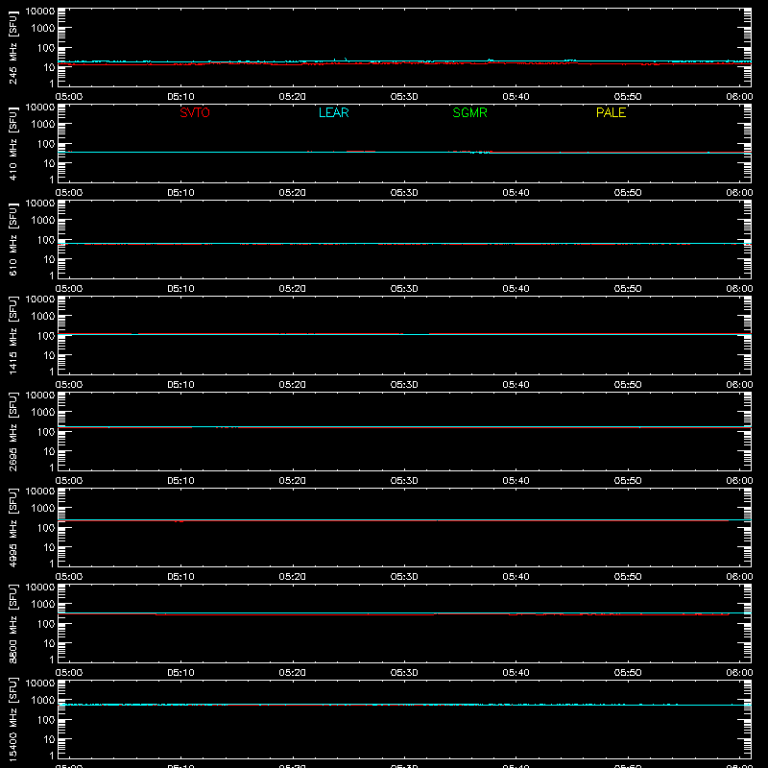Click the 05:50 tick under the 610 MHz plot

628,289
